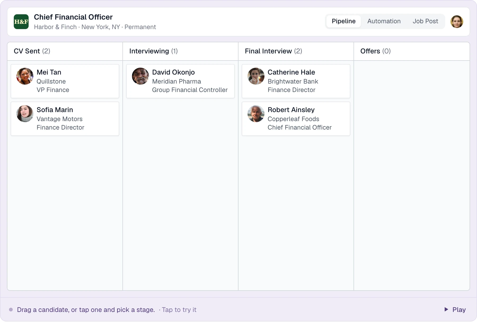Click the H&F company logo icon
The width and height of the screenshot is (477, 322).
(x=21, y=22)
